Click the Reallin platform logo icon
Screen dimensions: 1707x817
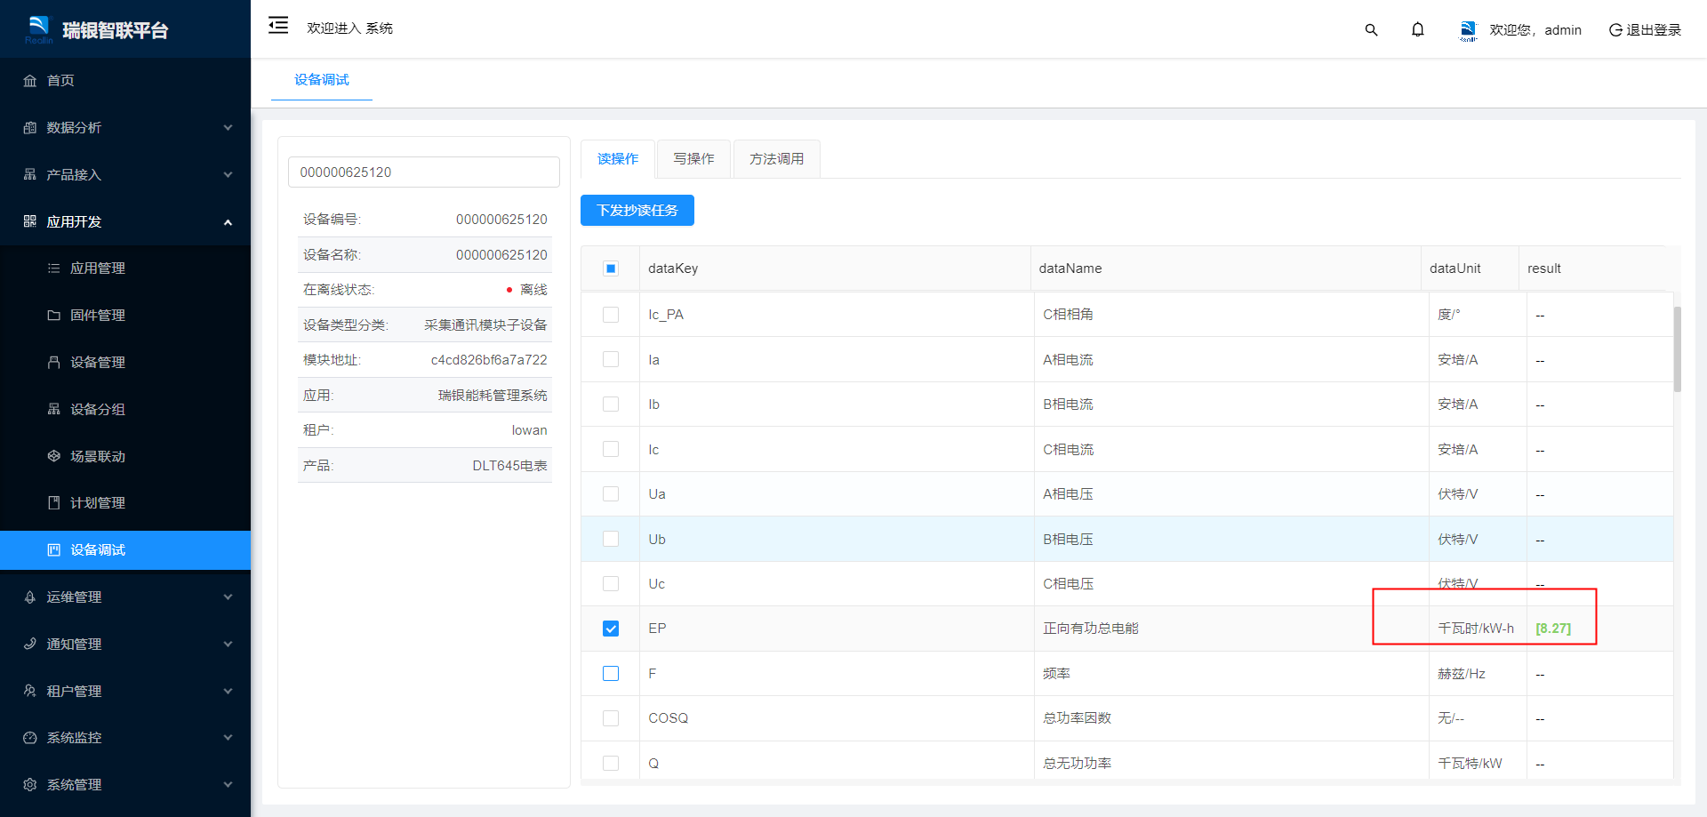39,29
